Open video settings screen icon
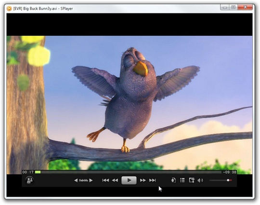This screenshot has height=205, width=260. (192, 180)
